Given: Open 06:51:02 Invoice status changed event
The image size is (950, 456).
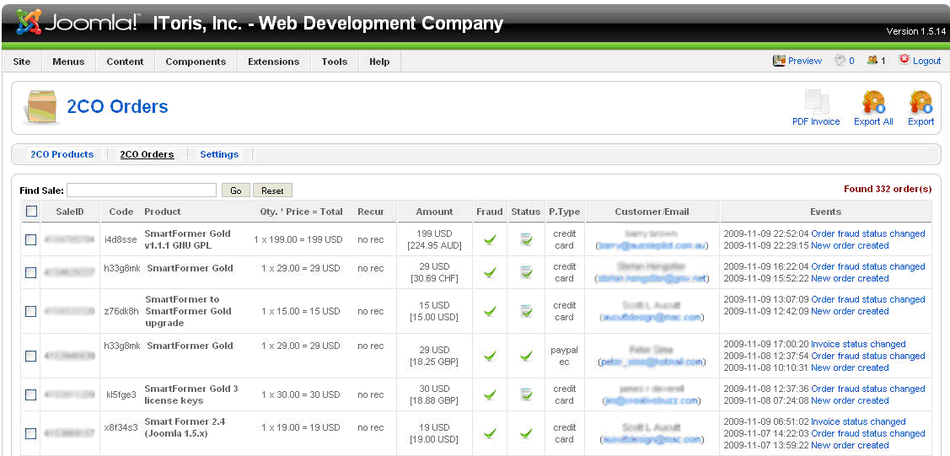Looking at the screenshot, I should (x=858, y=421).
